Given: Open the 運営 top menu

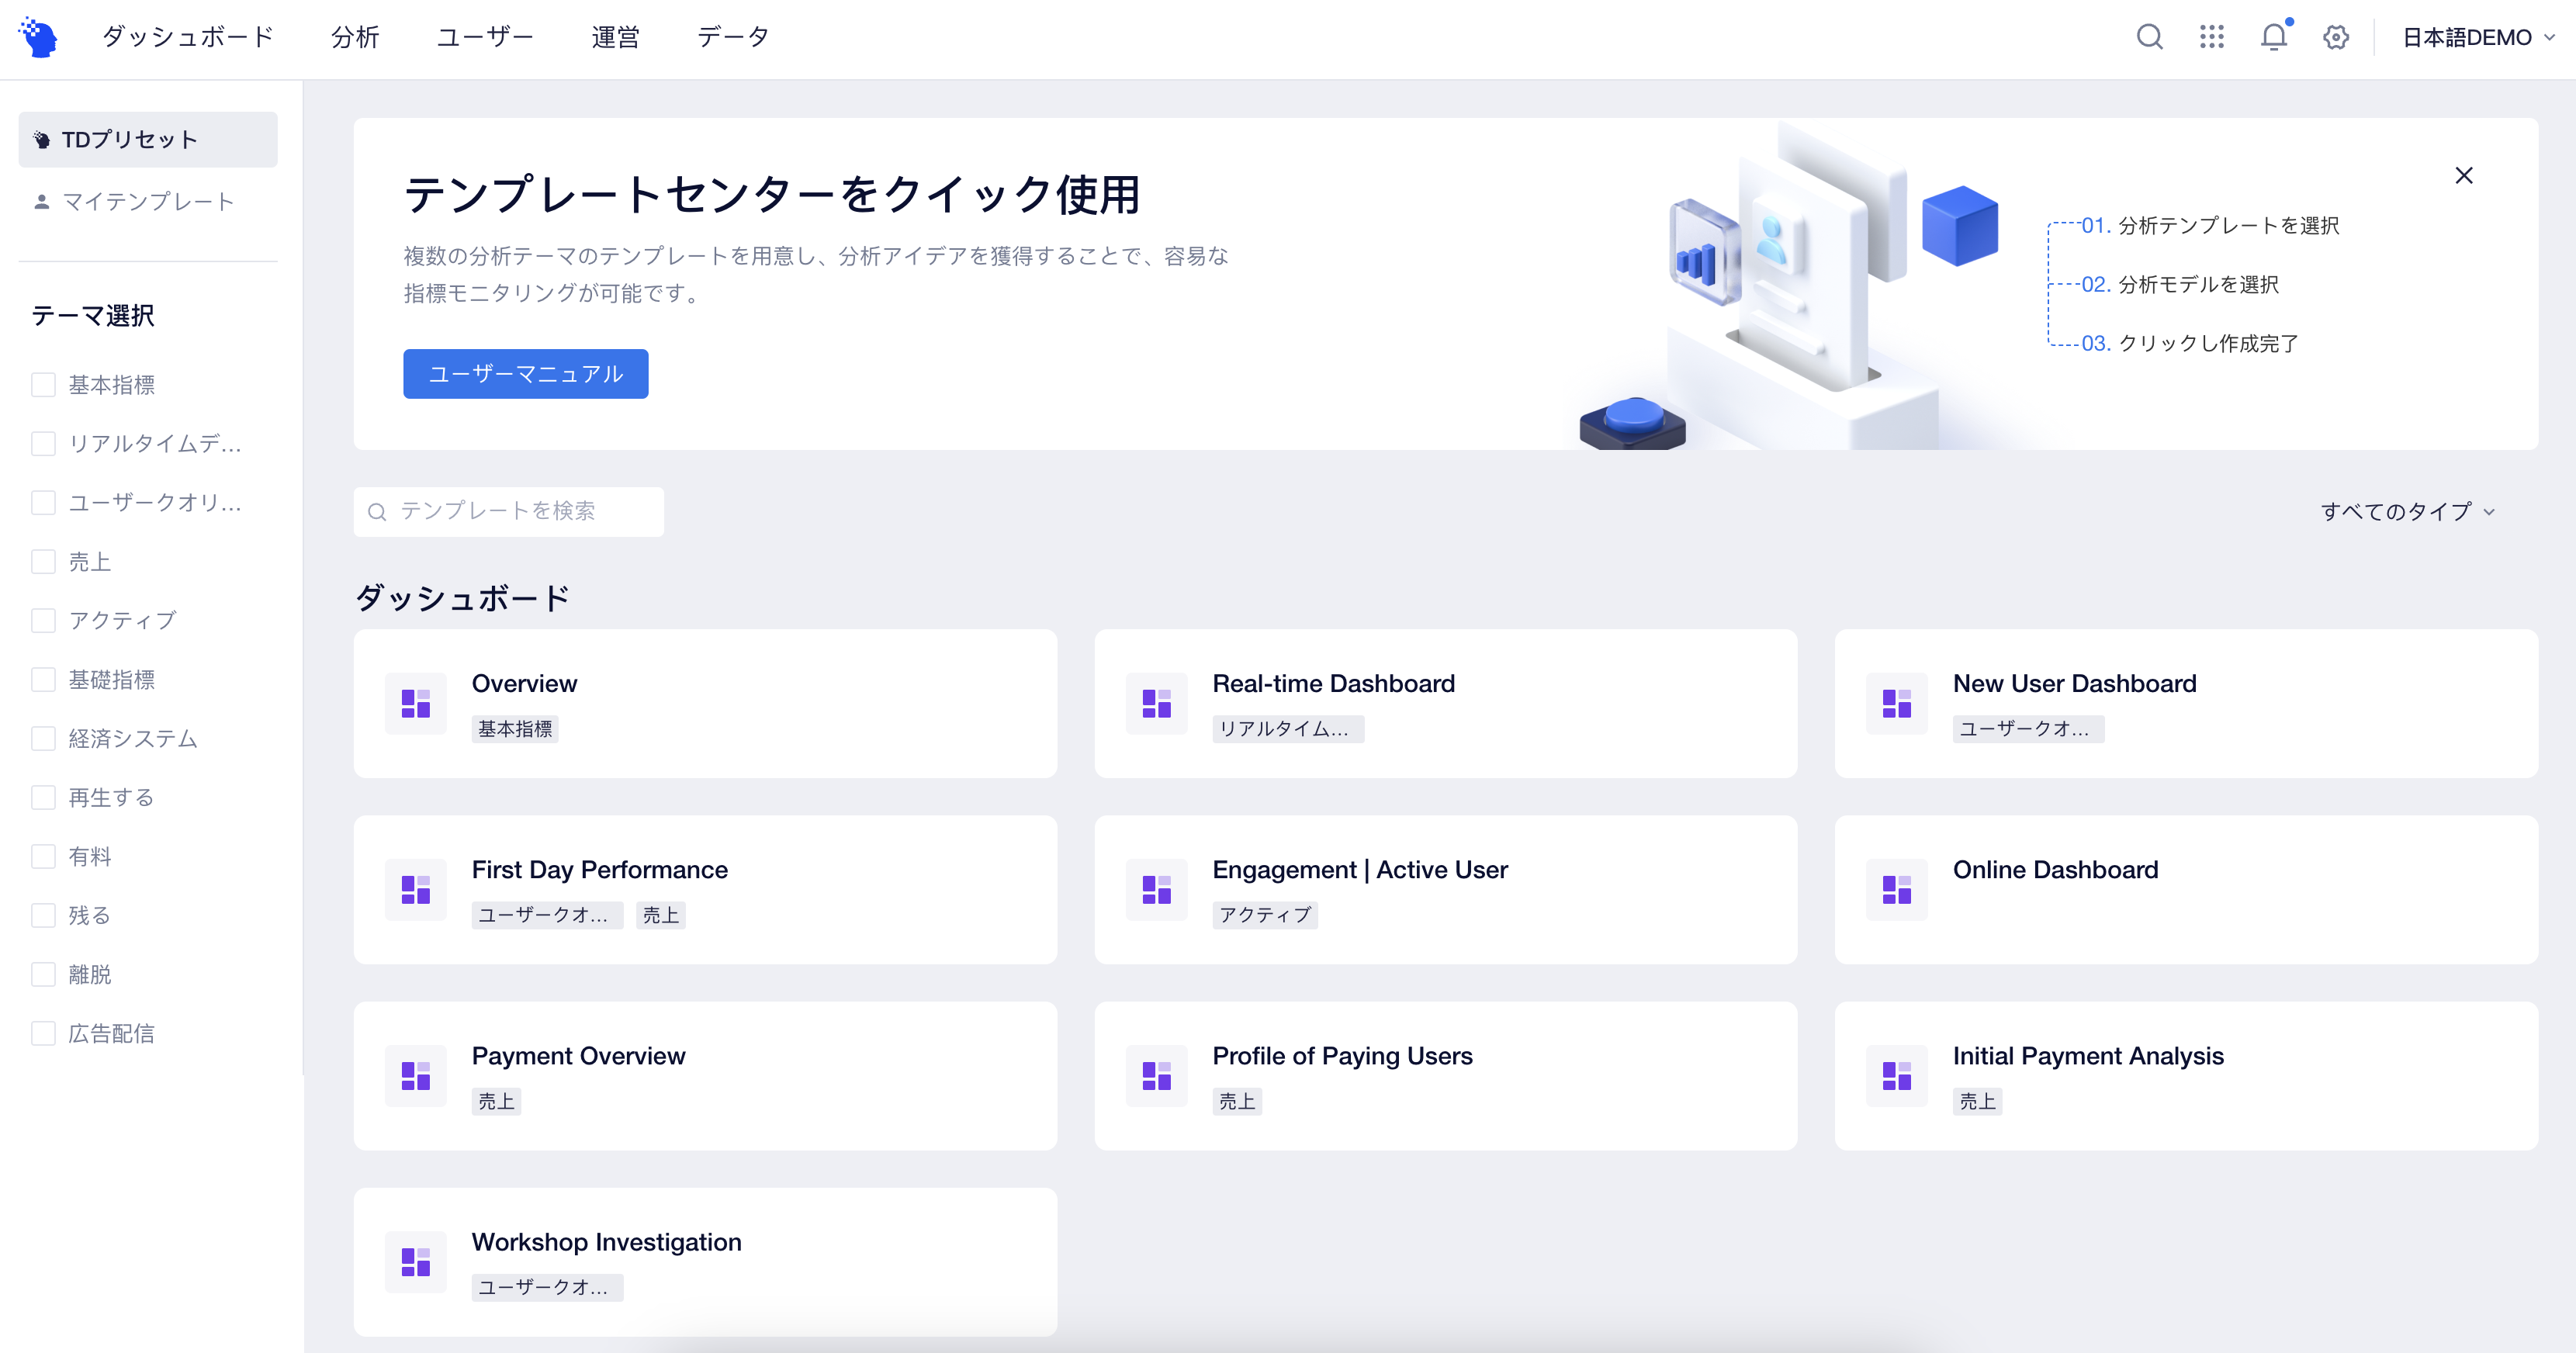Looking at the screenshot, I should [x=615, y=37].
